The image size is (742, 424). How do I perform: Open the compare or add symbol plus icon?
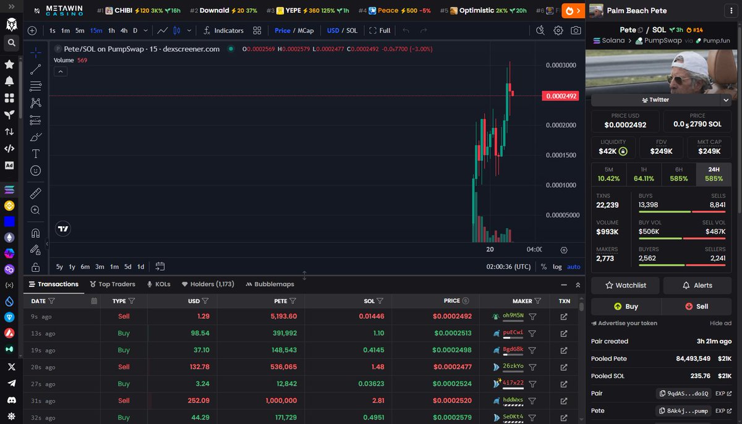click(32, 30)
